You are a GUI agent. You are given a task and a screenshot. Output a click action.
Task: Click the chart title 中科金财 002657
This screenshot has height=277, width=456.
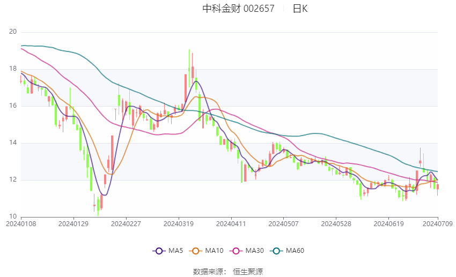pos(239,9)
